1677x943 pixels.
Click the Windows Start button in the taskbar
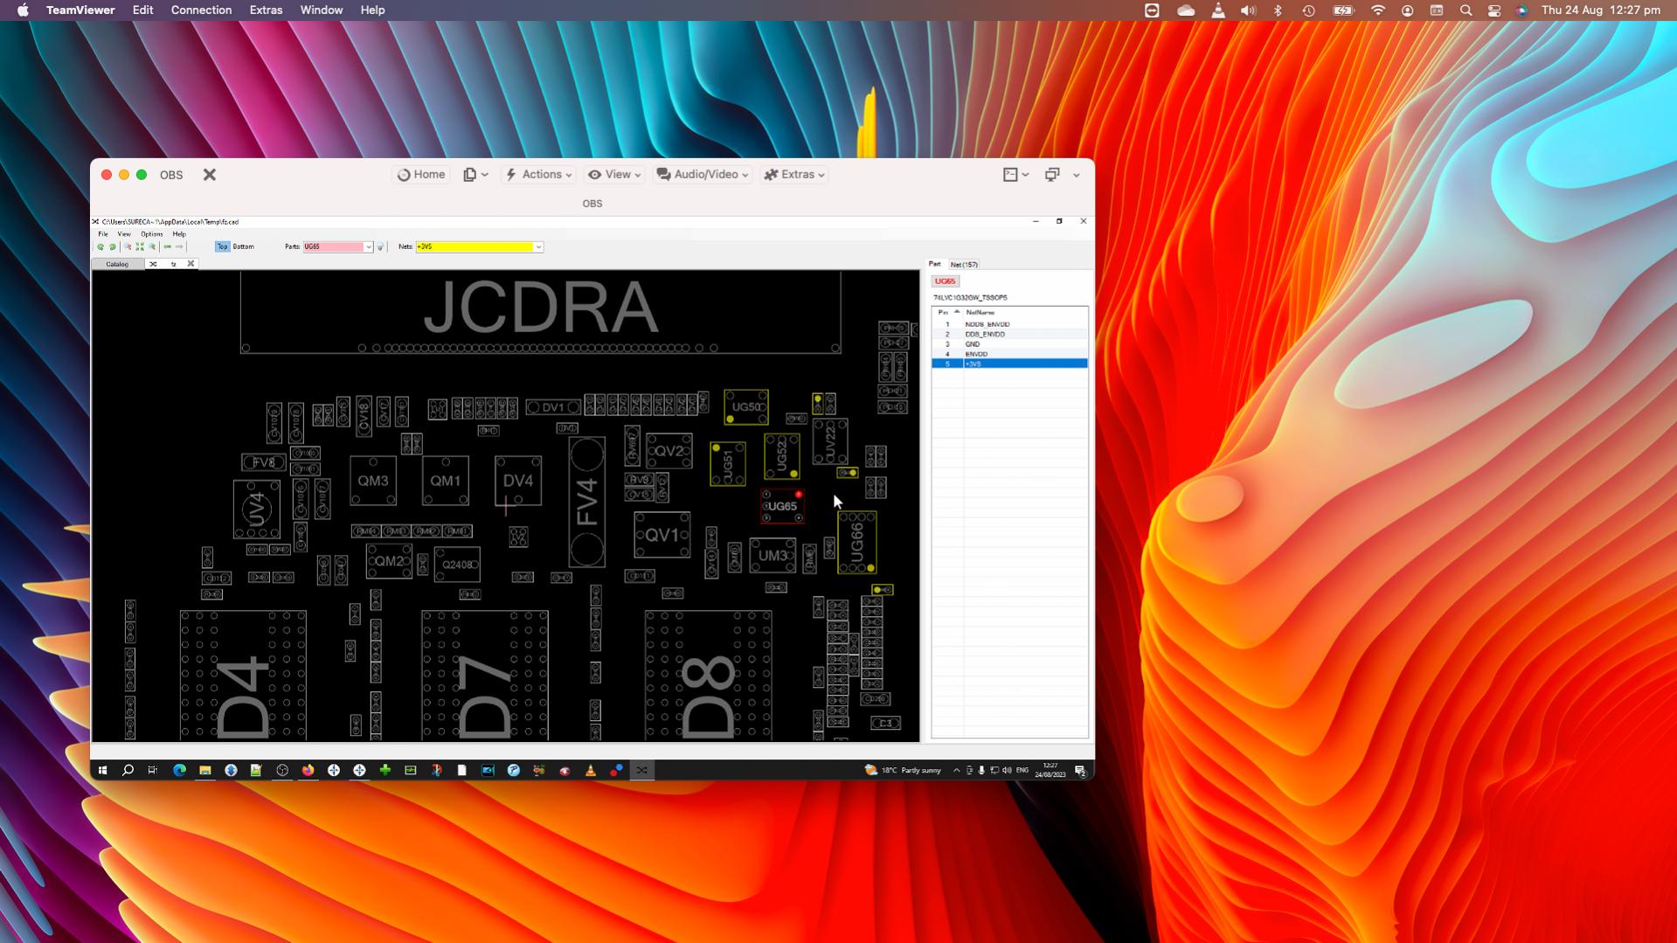[x=102, y=771]
